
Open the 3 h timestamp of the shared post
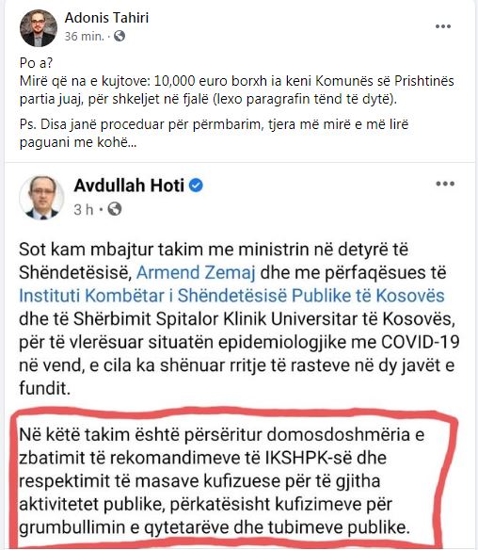[84, 209]
